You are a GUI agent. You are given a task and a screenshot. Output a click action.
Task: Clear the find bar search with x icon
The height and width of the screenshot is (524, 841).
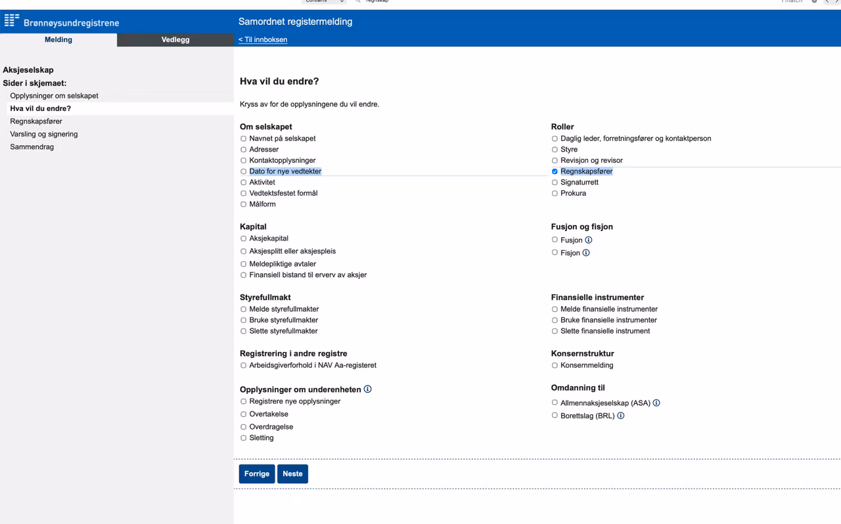(814, 1)
